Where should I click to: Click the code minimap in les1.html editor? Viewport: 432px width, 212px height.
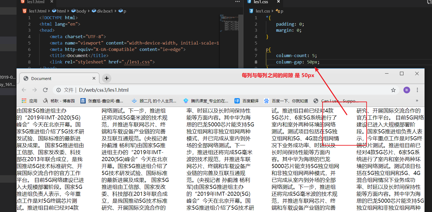229,23
